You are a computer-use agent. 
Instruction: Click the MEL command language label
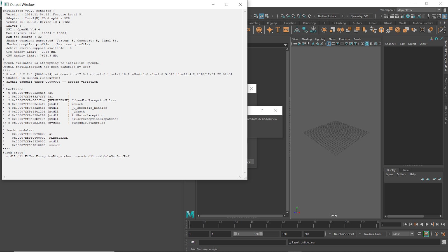tap(193, 242)
